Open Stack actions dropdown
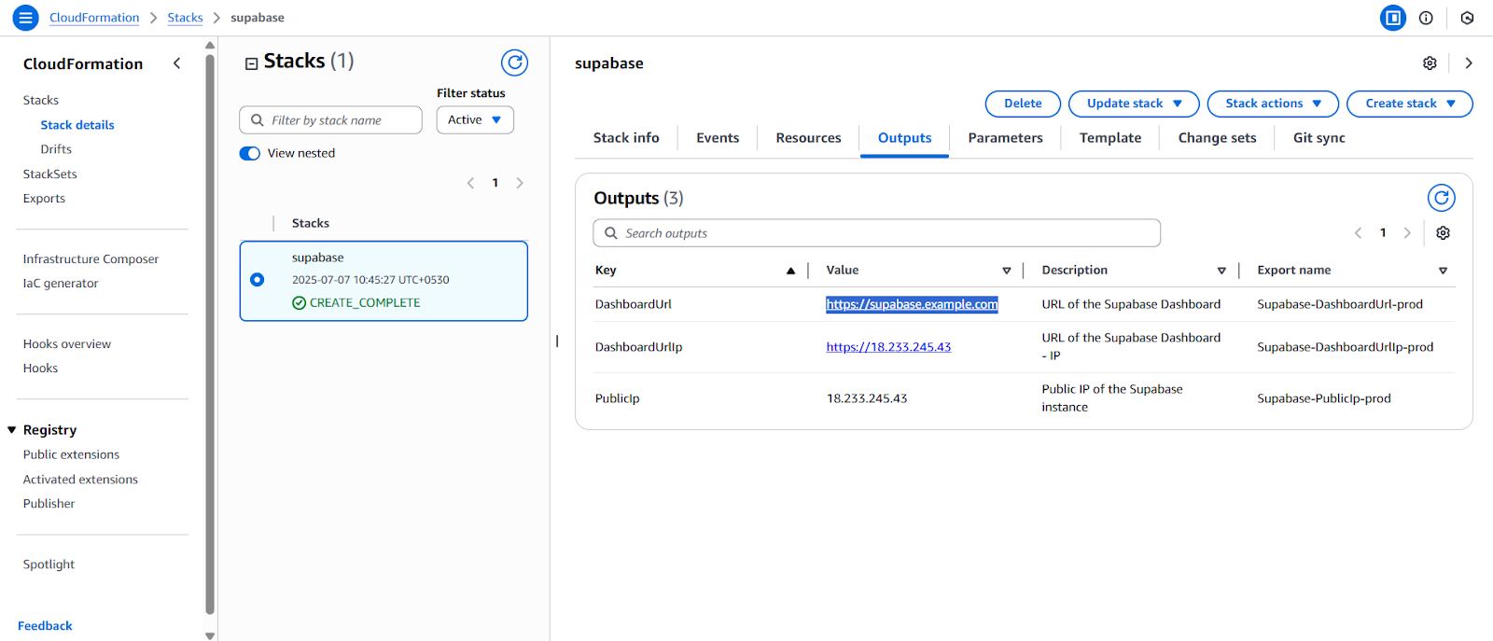 coord(1273,104)
